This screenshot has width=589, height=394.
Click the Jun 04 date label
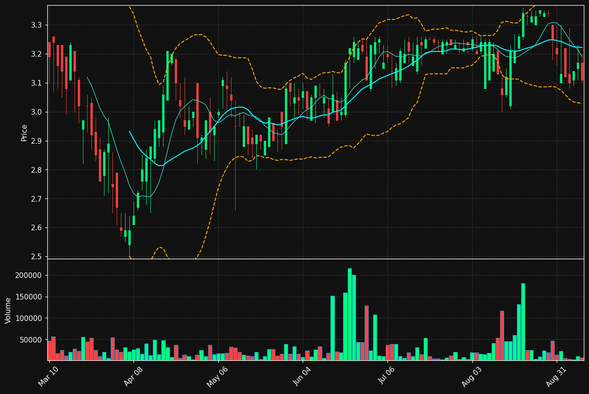coord(303,376)
